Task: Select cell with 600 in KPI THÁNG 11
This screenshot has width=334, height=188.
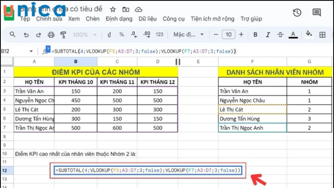Action: 117,128
